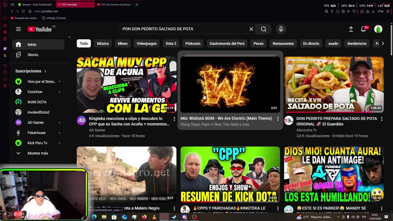This screenshot has height=221, width=393.
Task: Open options for Malero Negro video
Action: pyautogui.click(x=174, y=208)
